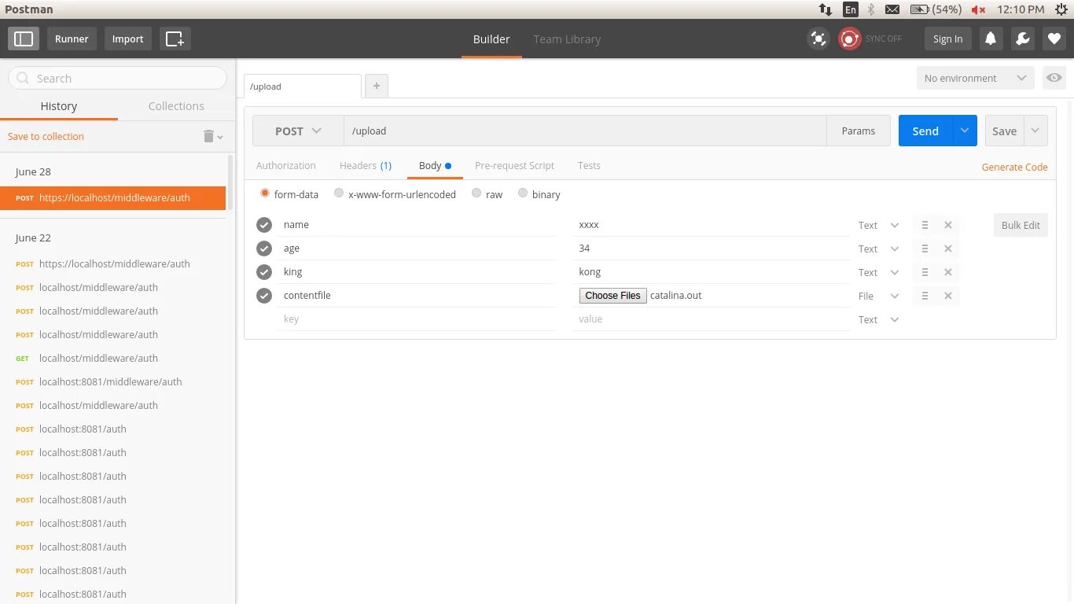Click the Runner button
The image size is (1074, 604).
click(x=72, y=39)
